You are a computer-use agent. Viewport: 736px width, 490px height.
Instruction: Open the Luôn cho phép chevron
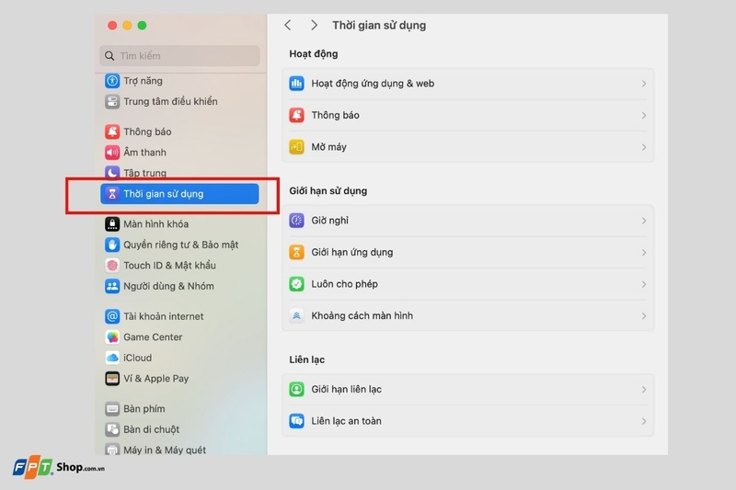643,285
